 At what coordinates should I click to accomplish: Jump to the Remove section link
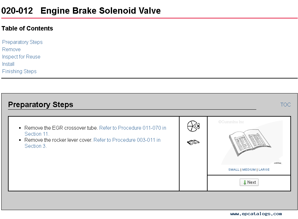coord(11,49)
